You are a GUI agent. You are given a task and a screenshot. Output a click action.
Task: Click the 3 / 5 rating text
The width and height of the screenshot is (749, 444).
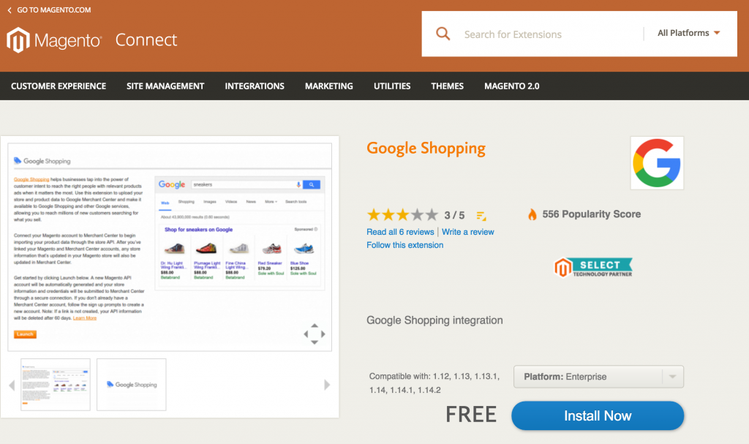[454, 216]
